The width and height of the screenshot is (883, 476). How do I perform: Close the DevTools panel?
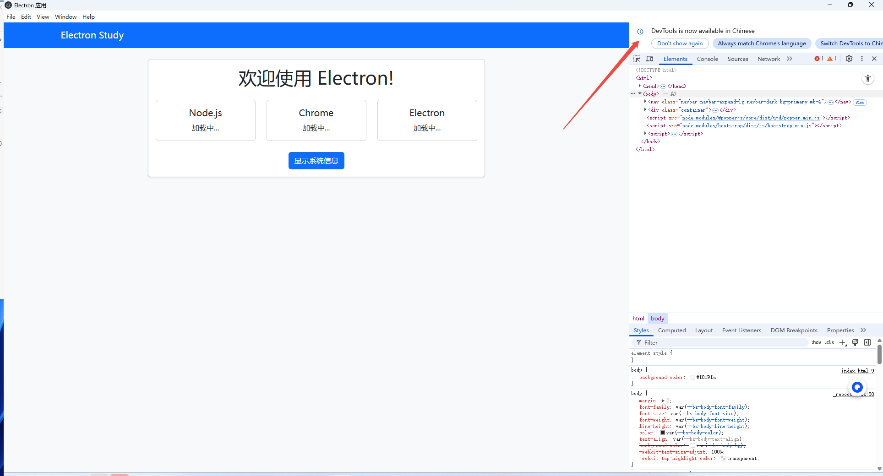click(x=874, y=59)
